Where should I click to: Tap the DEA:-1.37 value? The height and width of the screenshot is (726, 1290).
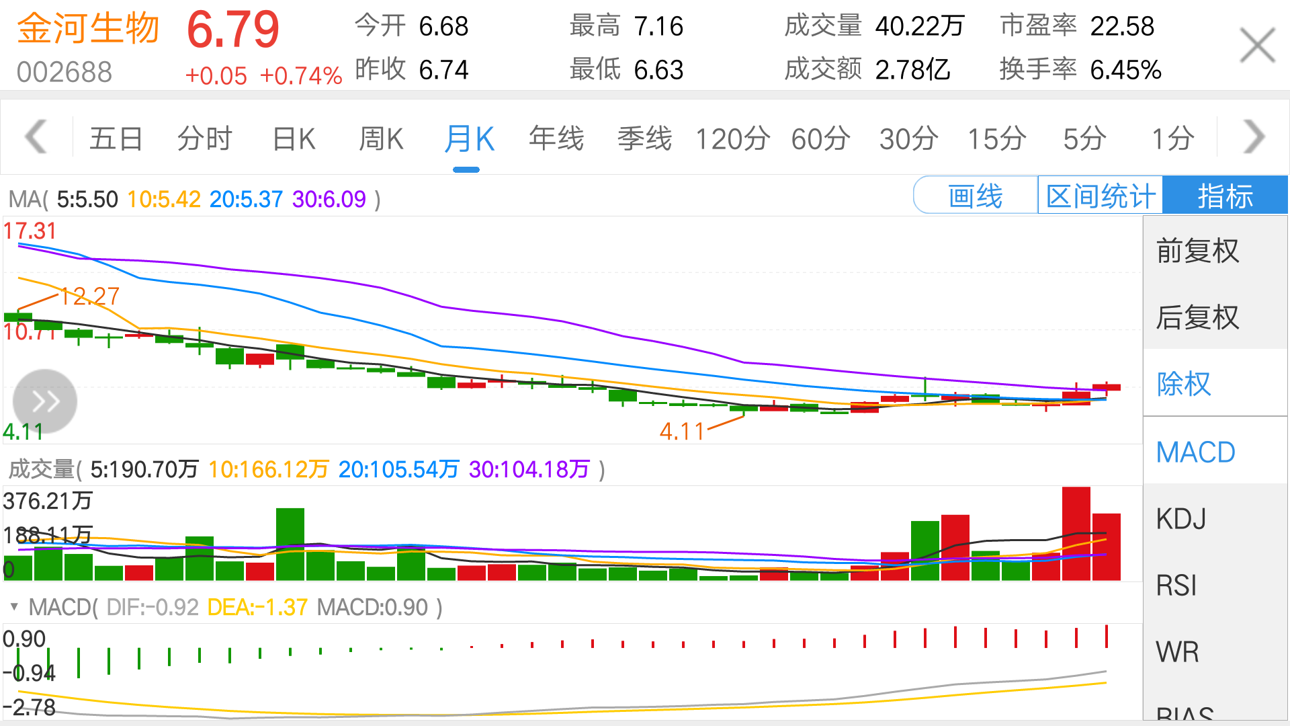(257, 608)
